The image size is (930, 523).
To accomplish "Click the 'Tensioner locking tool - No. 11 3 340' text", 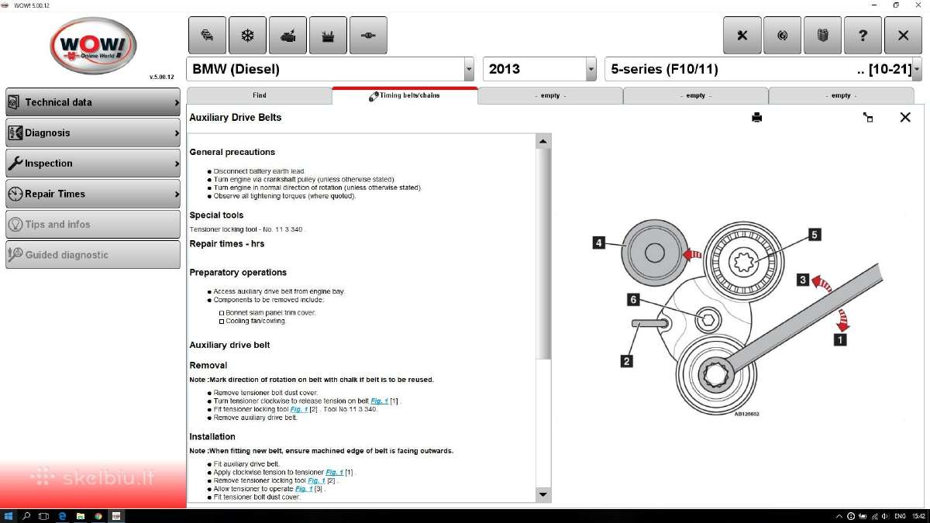I will coord(247,229).
